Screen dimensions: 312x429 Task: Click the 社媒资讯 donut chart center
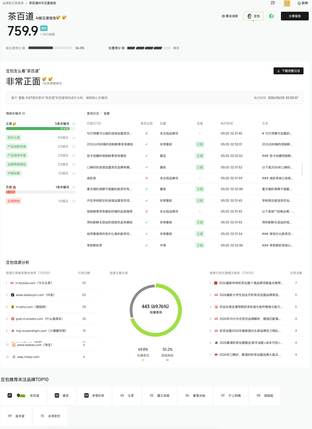coord(156,310)
